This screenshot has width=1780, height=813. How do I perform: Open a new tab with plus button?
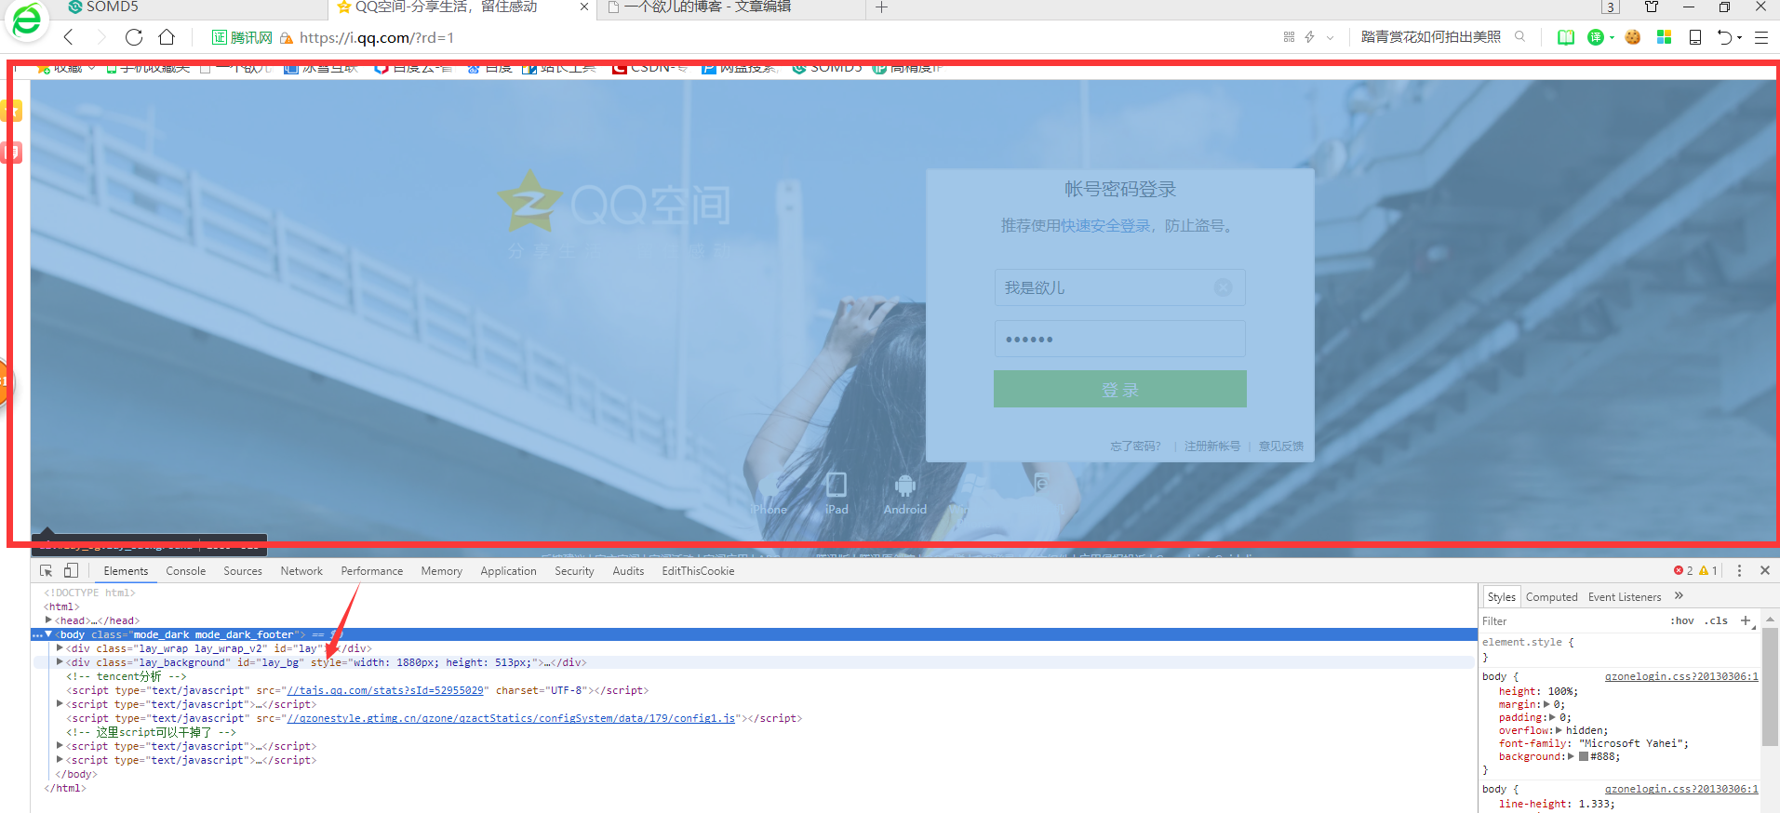pos(881,7)
